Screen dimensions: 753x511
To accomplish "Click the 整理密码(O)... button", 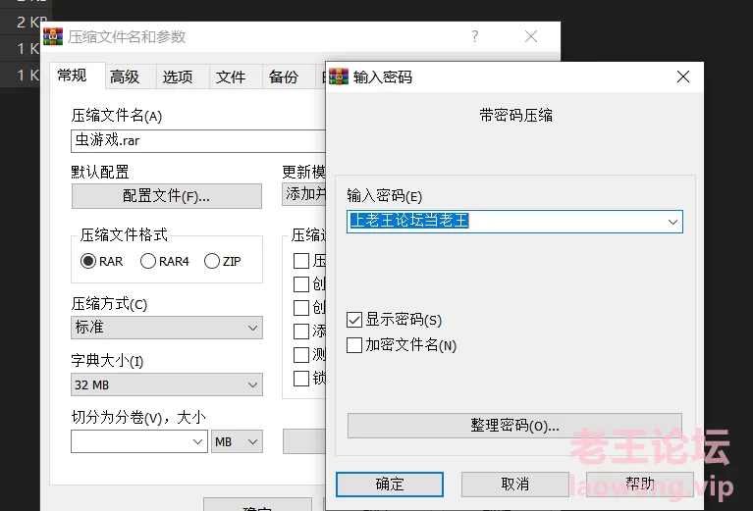I will pos(514,426).
